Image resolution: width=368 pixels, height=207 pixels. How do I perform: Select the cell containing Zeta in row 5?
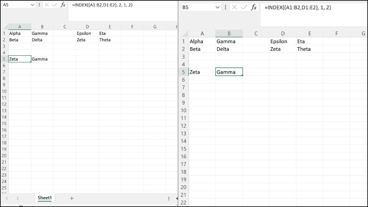point(20,59)
